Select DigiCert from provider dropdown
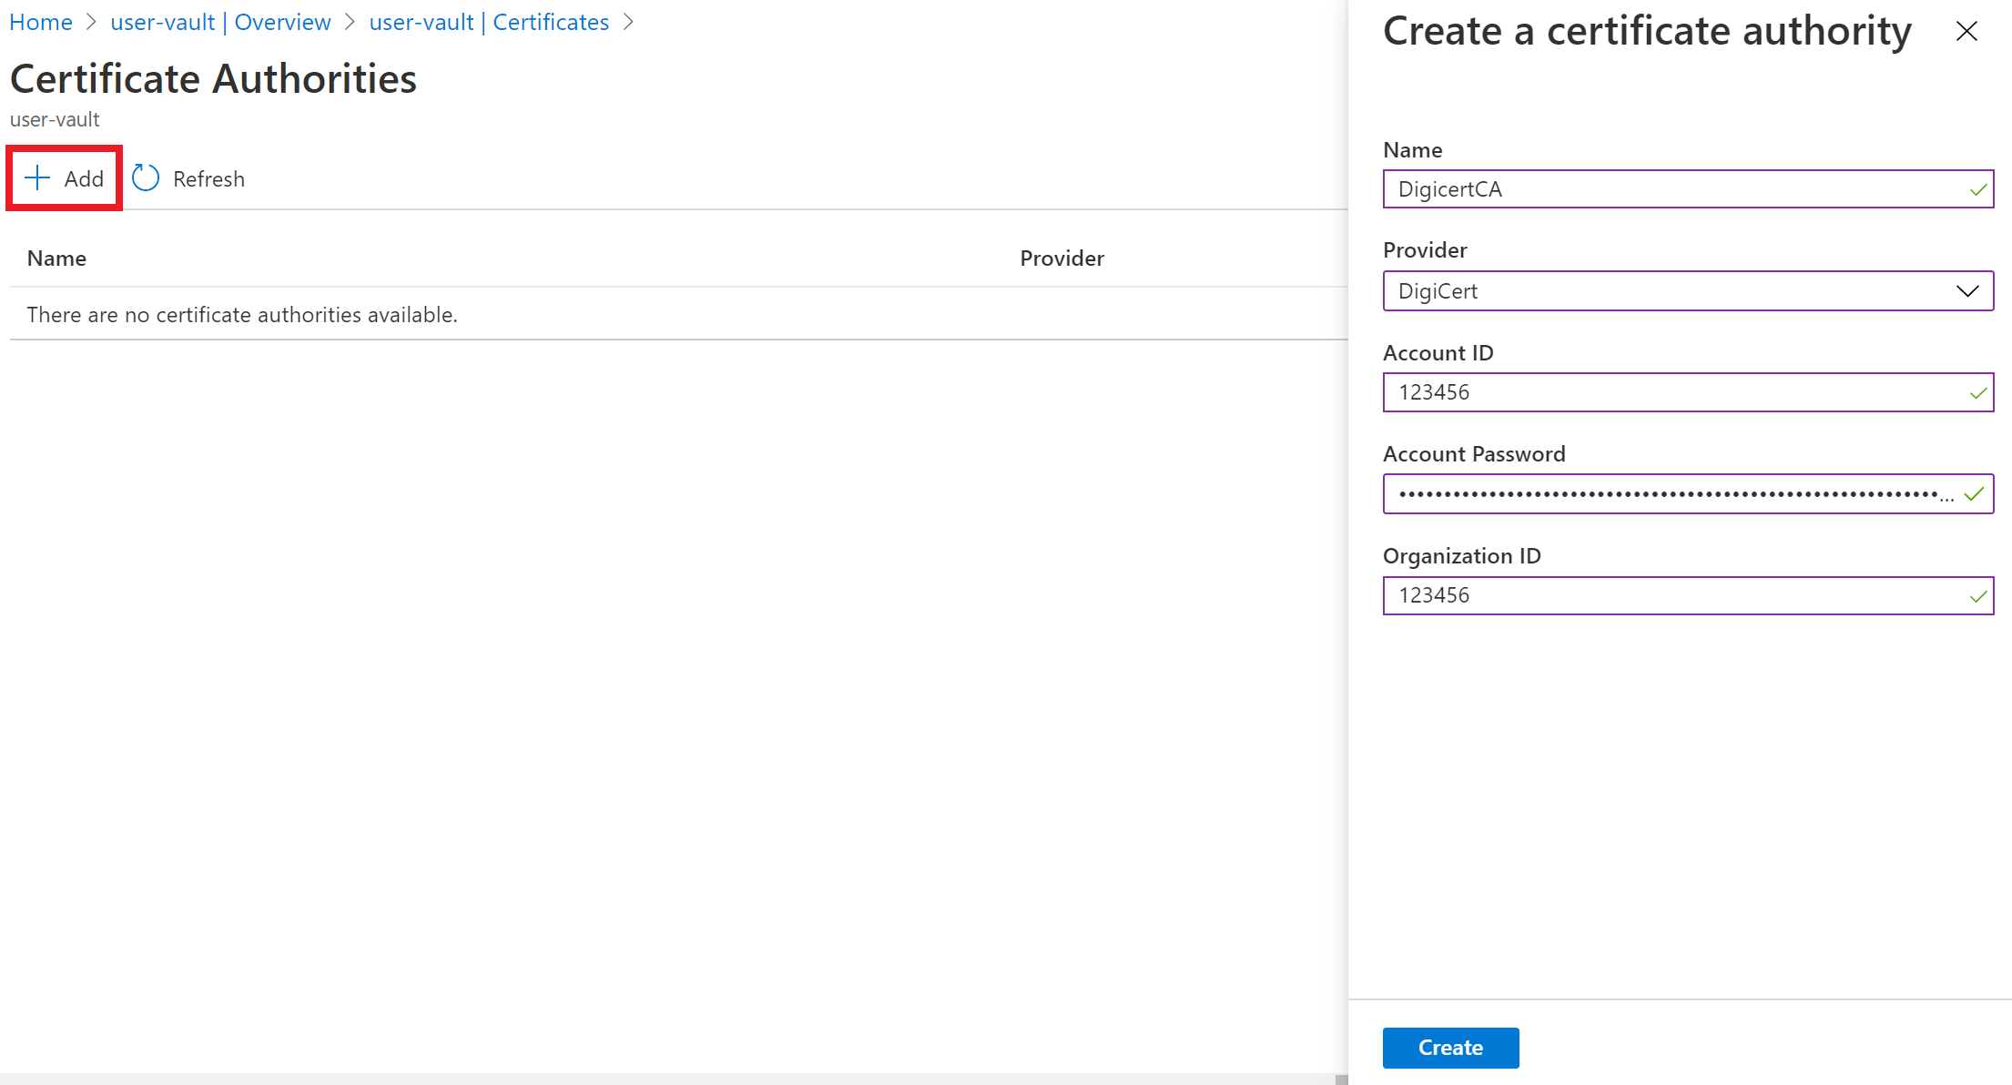The height and width of the screenshot is (1085, 2012). pyautogui.click(x=1687, y=290)
